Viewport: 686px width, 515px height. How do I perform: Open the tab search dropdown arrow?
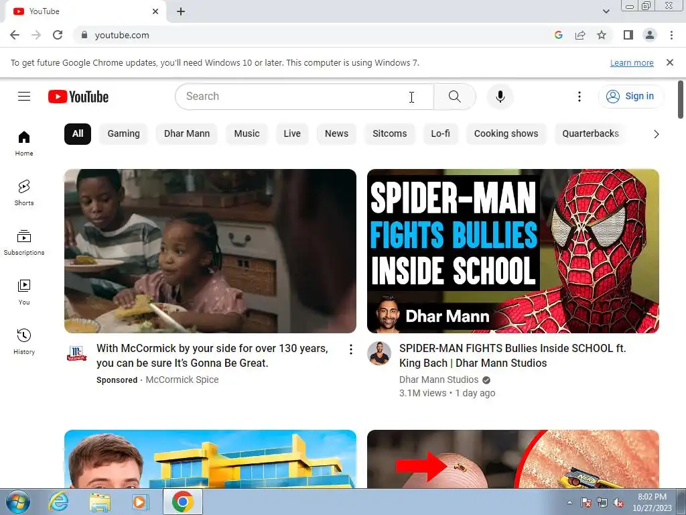tap(606, 12)
